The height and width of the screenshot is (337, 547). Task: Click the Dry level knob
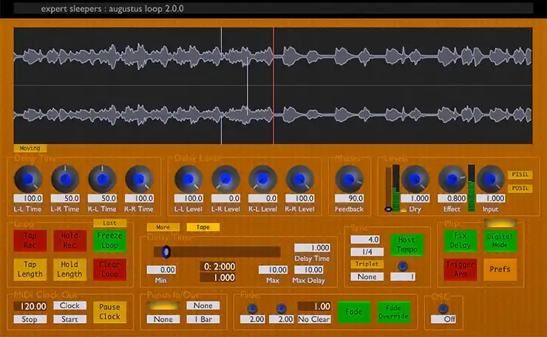tap(415, 180)
